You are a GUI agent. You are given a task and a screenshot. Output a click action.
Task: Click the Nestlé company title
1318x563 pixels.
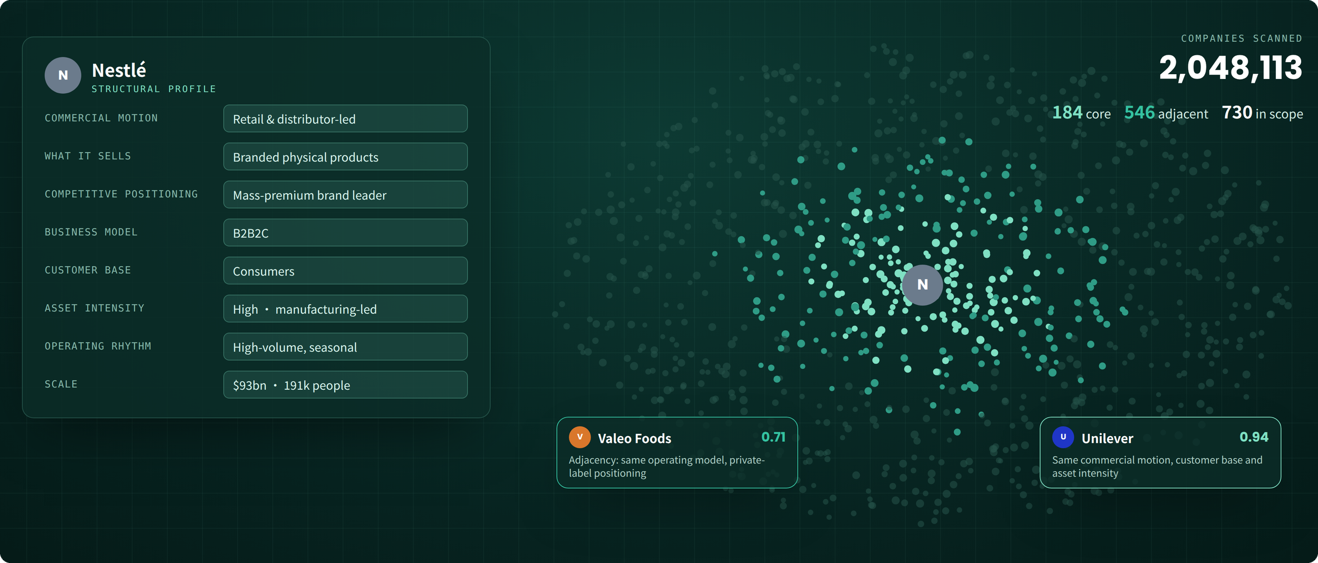(119, 70)
